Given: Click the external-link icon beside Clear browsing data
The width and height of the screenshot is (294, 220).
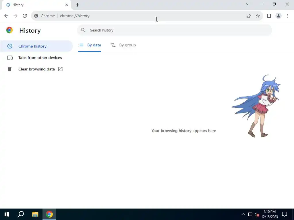Looking at the screenshot, I should coord(60,69).
